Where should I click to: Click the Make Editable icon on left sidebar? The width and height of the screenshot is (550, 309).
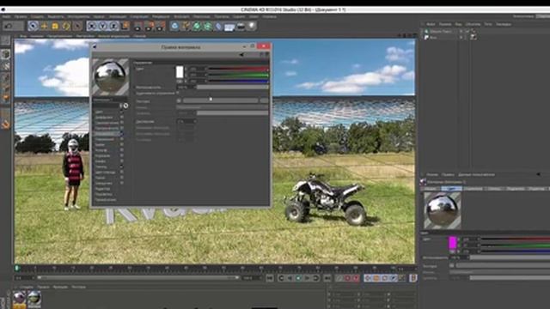coord(5,40)
